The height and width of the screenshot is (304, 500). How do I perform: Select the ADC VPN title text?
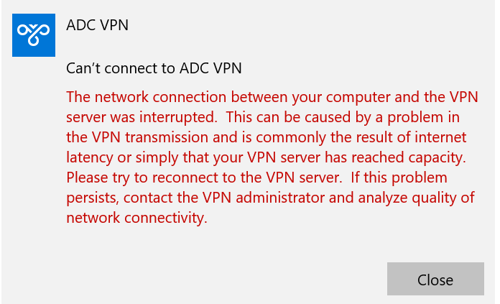(x=97, y=25)
